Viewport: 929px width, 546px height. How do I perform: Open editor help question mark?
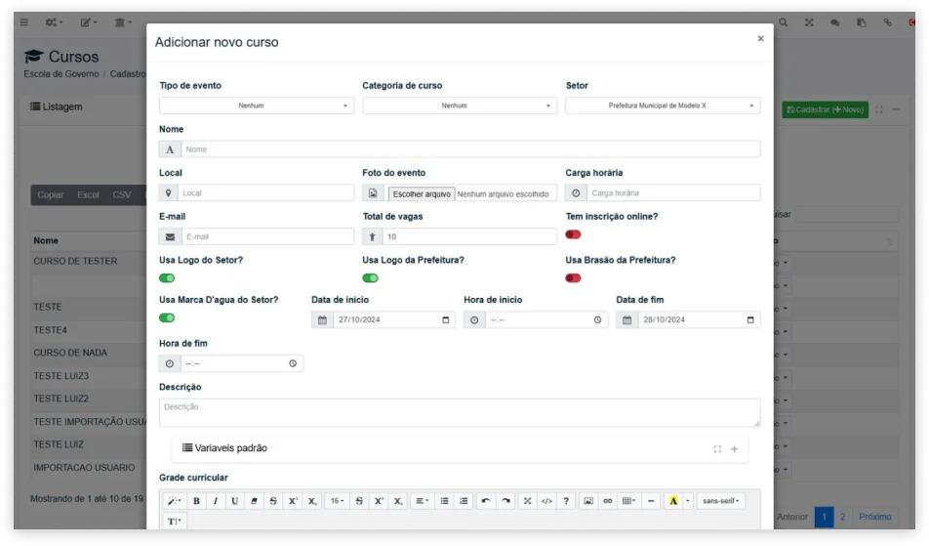566,501
